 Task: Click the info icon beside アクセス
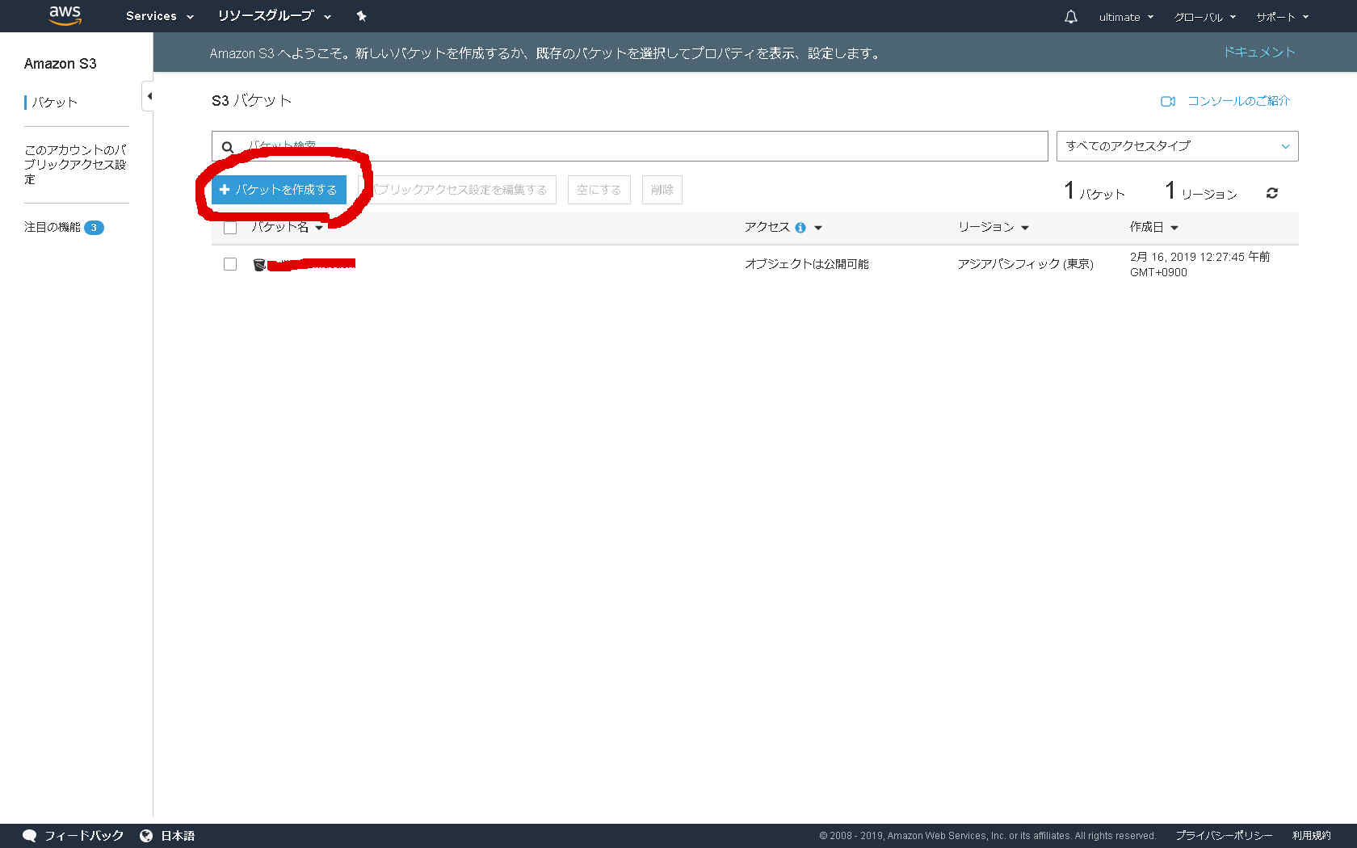click(800, 228)
